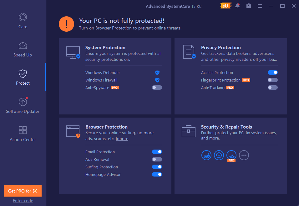The height and width of the screenshot is (206, 299).
Task: Click the $0 coupon icon
Action: click(x=226, y=6)
